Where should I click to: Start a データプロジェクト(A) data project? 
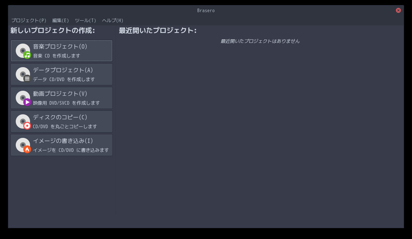coord(62,74)
